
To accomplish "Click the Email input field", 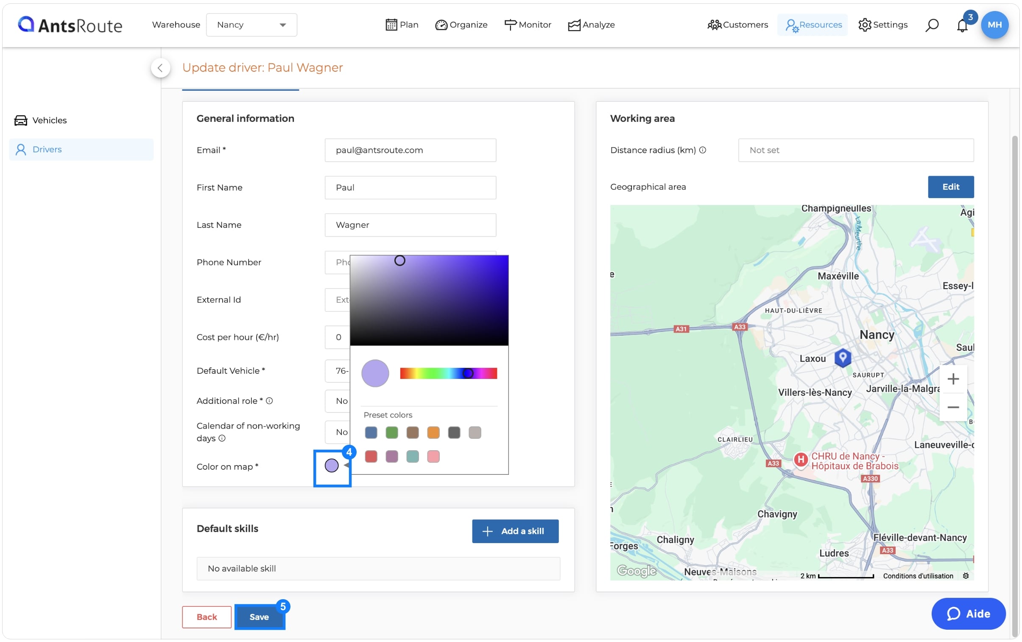I will [410, 150].
